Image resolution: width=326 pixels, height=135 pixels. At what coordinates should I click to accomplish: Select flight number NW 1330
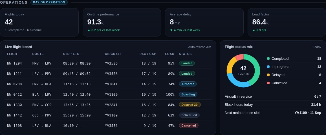[x=14, y=105]
